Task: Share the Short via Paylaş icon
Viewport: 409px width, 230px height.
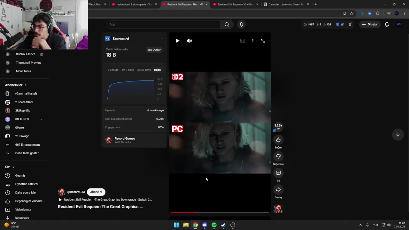Action: click(x=278, y=189)
